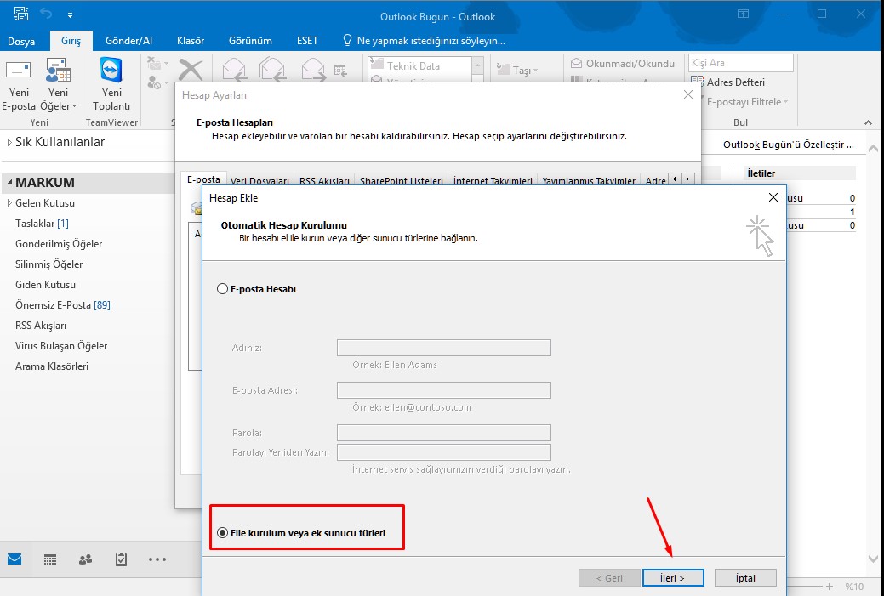This screenshot has width=884, height=596.
Task: Click the Teknik Data quick step
Action: coord(420,66)
